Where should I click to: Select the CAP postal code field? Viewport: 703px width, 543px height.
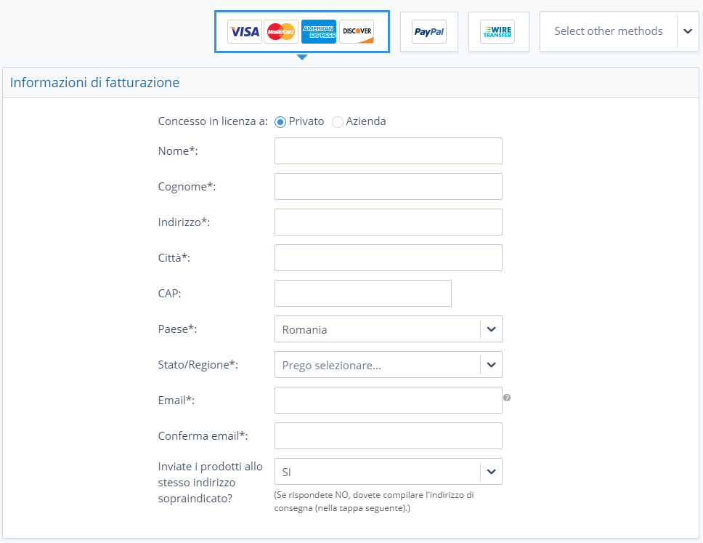coord(363,294)
